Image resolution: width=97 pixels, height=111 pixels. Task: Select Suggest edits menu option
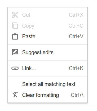(x=48, y=52)
